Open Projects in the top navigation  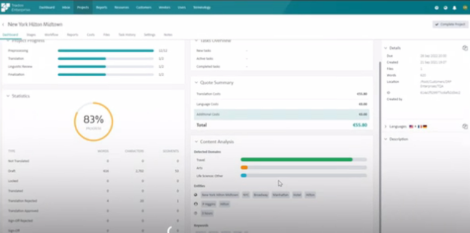[83, 8]
